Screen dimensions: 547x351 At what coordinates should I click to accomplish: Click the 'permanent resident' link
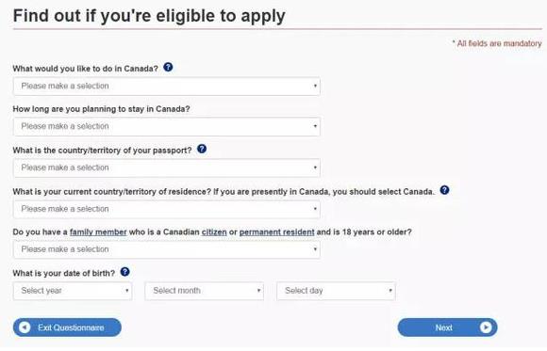click(276, 231)
